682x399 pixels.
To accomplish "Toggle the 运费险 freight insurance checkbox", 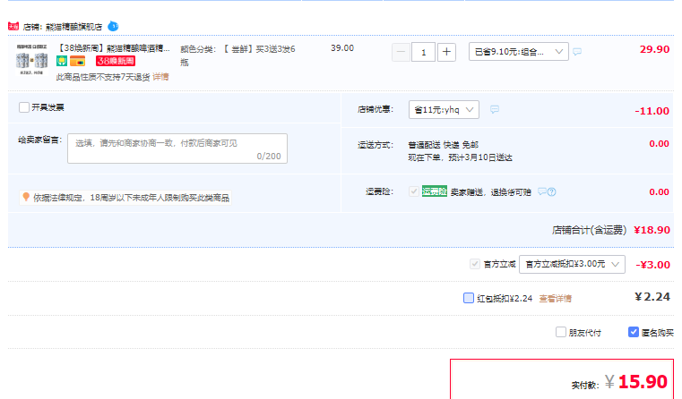I will pos(414,191).
